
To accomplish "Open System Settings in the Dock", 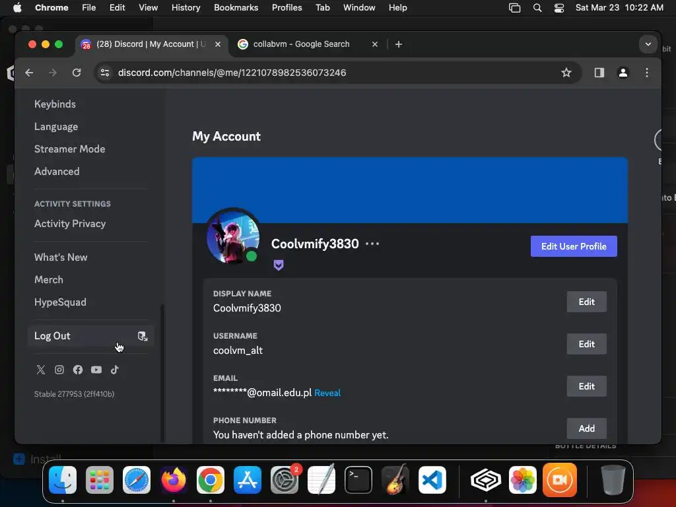I will (x=285, y=480).
